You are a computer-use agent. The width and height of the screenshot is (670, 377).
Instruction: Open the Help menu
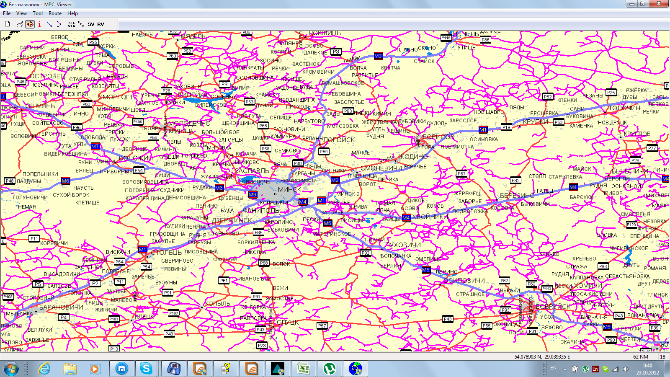(72, 13)
